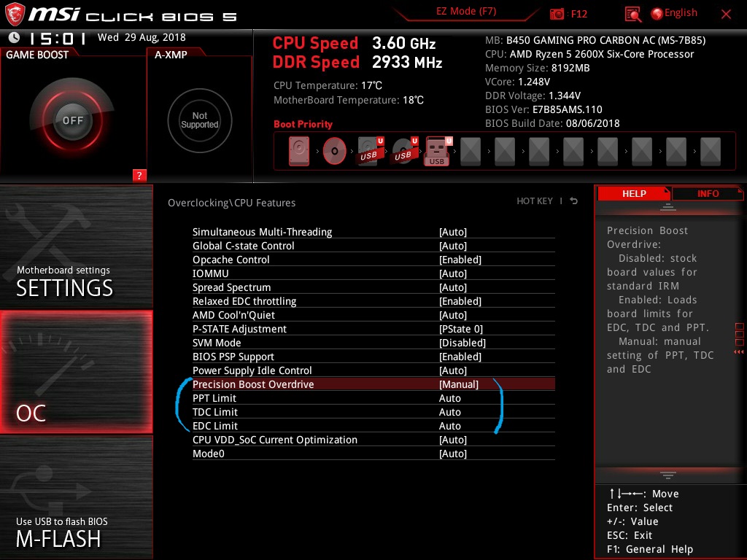Select the Mode0 row label
747x560 pixels.
click(x=208, y=453)
